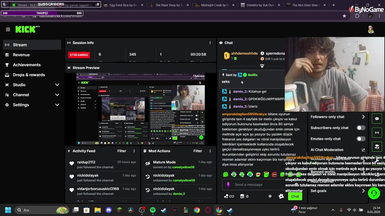The height and width of the screenshot is (216, 385).
Task: Click the red STREAMING status badge
Action: click(79, 55)
